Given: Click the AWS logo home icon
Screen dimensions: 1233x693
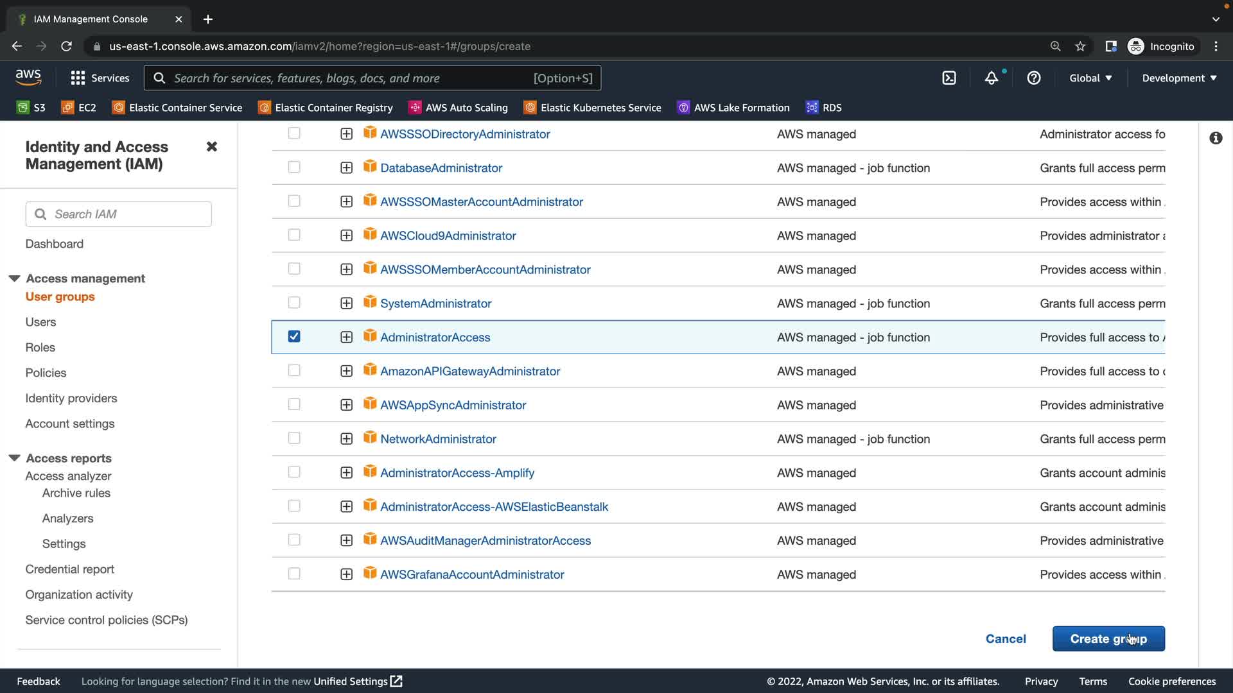Looking at the screenshot, I should point(28,78).
